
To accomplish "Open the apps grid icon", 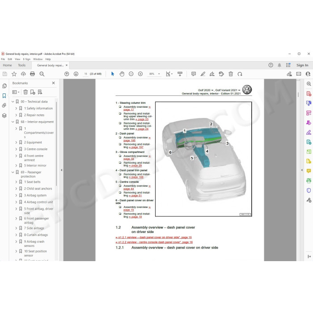I will click(x=288, y=65).
